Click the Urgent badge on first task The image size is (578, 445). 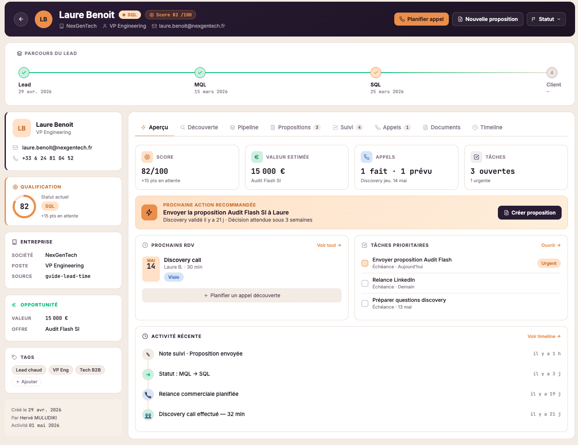pyautogui.click(x=549, y=263)
